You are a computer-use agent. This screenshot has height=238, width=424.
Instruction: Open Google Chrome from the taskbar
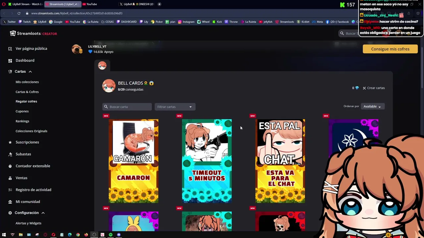tap(78, 235)
